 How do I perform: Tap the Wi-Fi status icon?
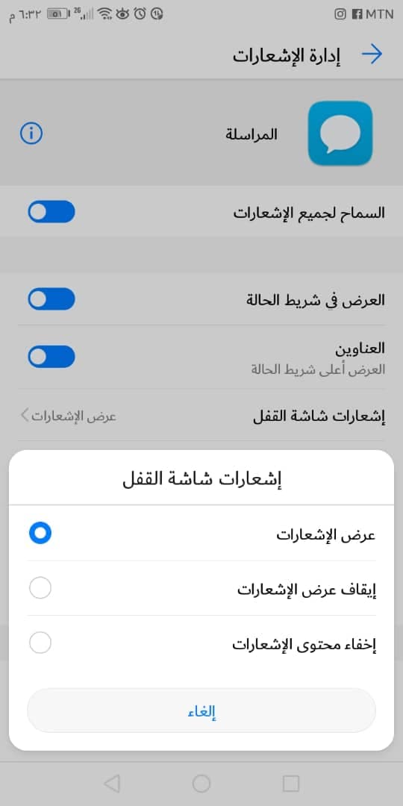105,14
